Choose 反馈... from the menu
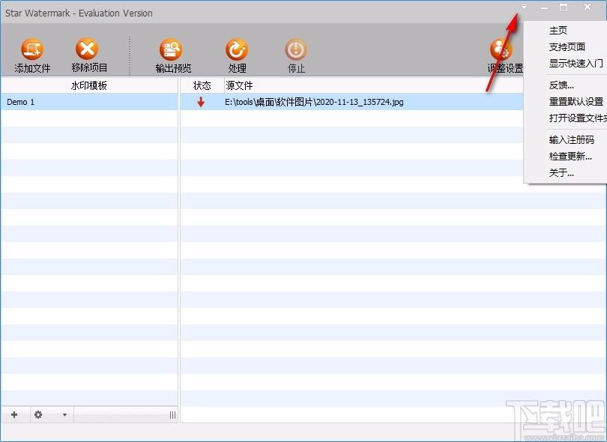The image size is (607, 442). pos(561,85)
